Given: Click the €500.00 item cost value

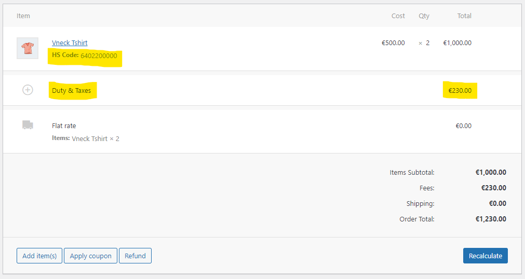Looking at the screenshot, I should click(x=393, y=43).
